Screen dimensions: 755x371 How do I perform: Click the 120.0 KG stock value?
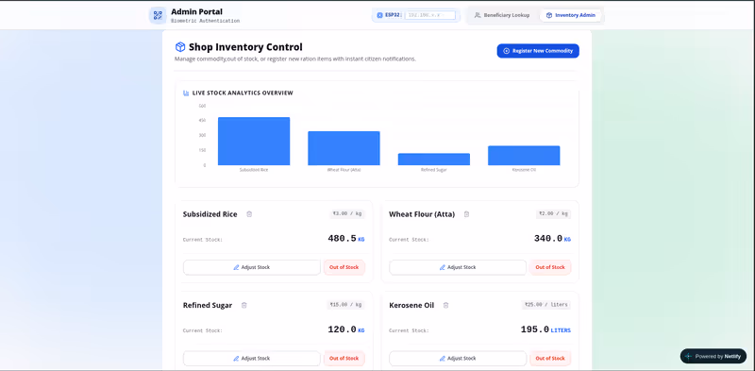click(346, 330)
